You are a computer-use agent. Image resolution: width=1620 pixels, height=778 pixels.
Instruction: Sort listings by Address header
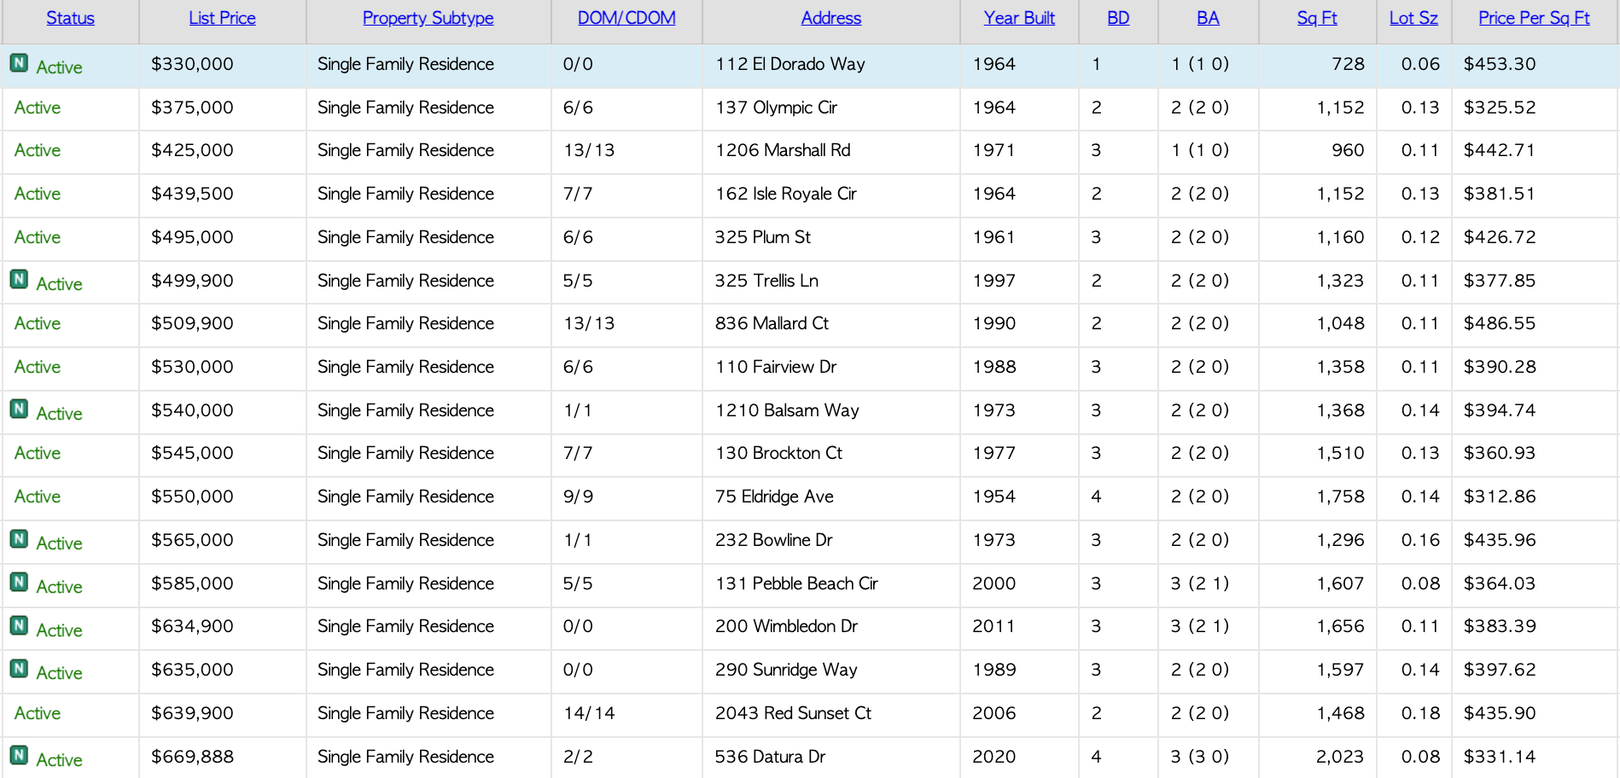tap(830, 18)
